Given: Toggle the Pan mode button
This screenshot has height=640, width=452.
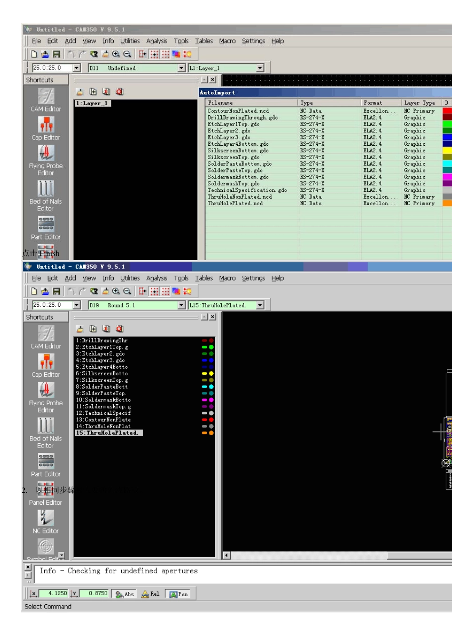Looking at the screenshot, I should point(179,594).
